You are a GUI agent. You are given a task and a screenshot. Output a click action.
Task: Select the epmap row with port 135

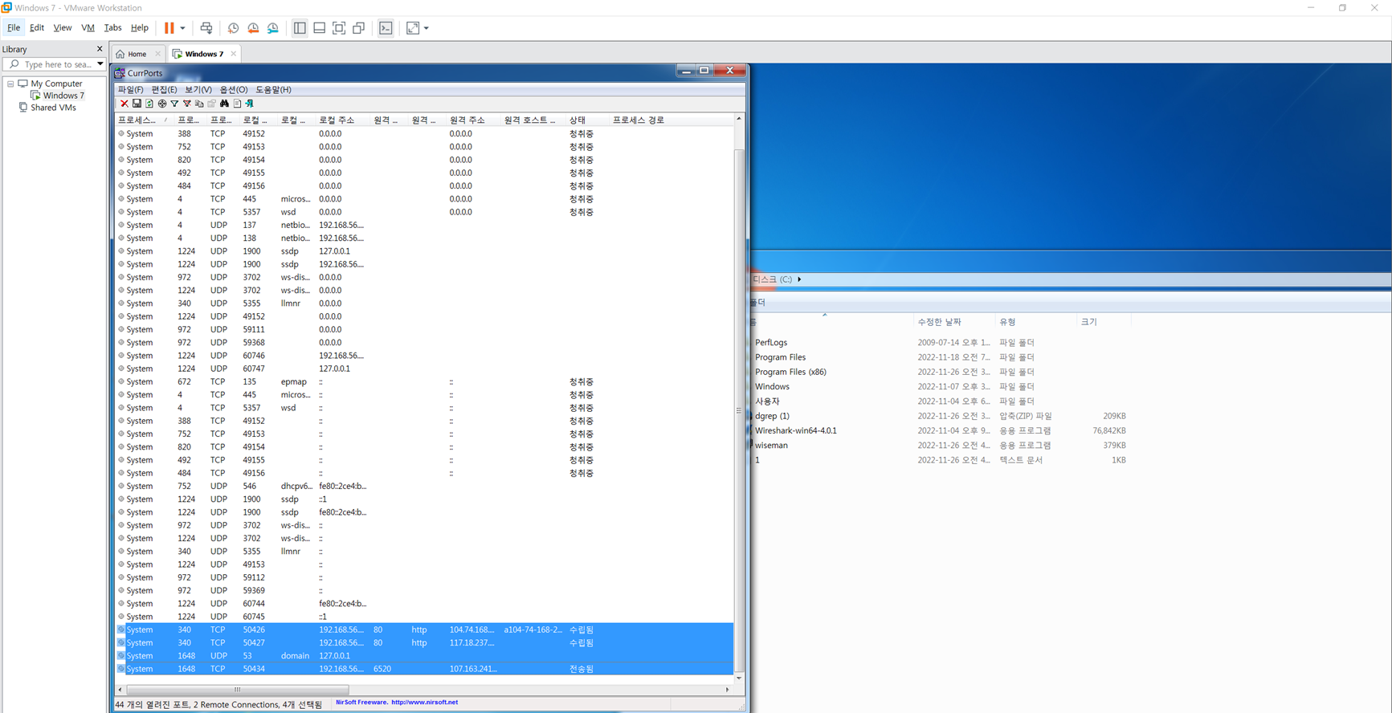pyautogui.click(x=424, y=381)
